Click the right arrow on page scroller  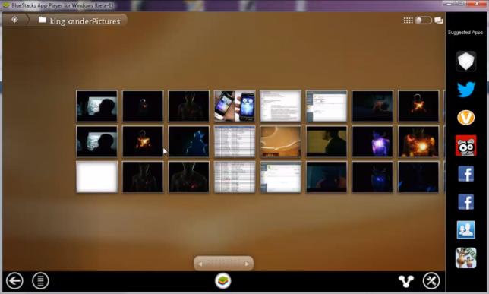tap(247, 264)
